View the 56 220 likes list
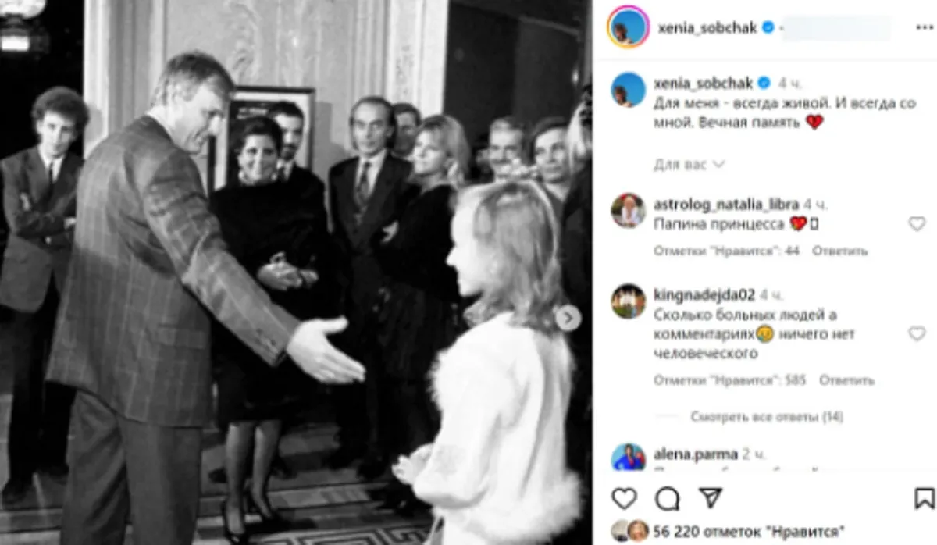This screenshot has height=545, width=937. (x=748, y=532)
